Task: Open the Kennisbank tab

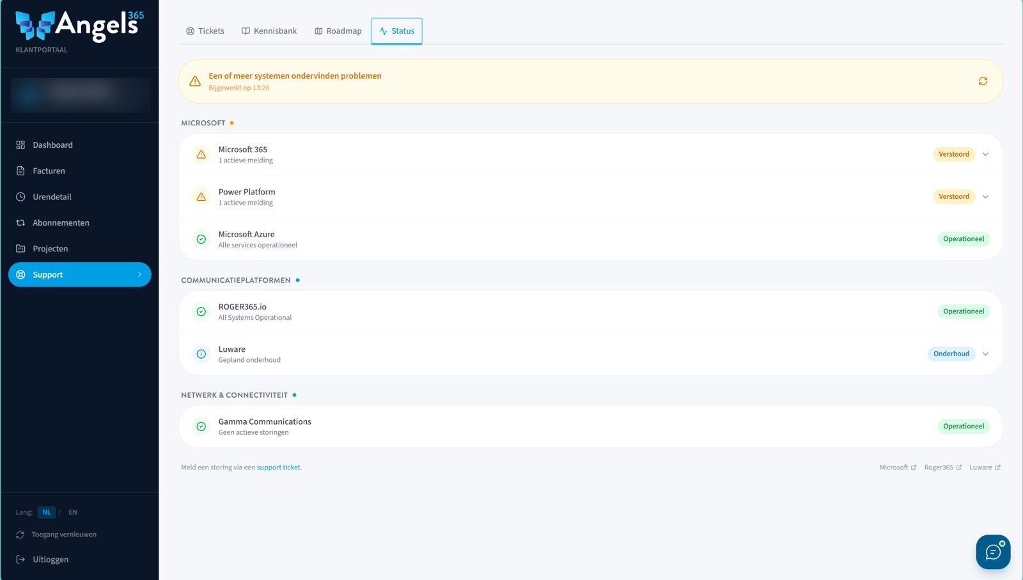Action: click(x=269, y=31)
